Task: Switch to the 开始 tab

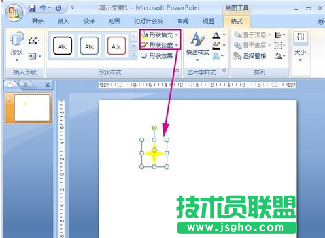Action: [x=38, y=22]
